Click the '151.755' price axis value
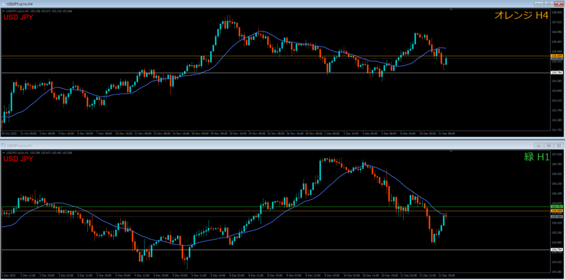 [x=557, y=130]
